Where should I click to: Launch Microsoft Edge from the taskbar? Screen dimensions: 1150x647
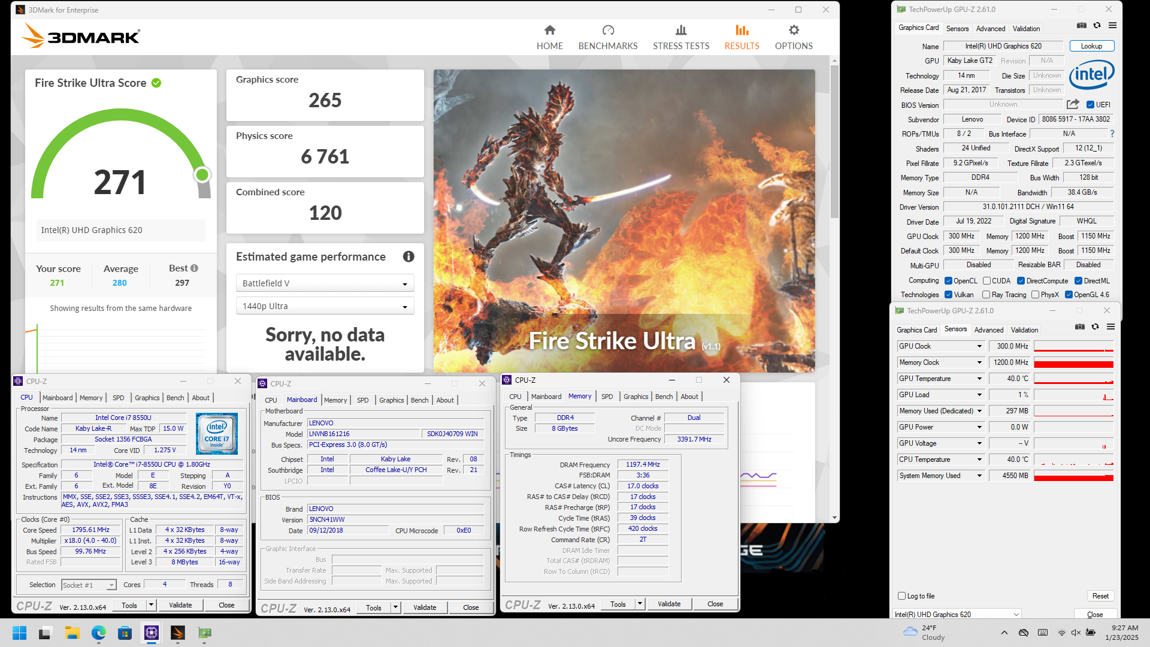coord(98,633)
